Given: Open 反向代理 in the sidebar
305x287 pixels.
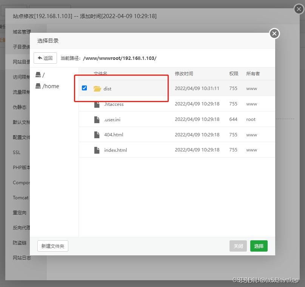Looking at the screenshot, I should [x=22, y=228].
